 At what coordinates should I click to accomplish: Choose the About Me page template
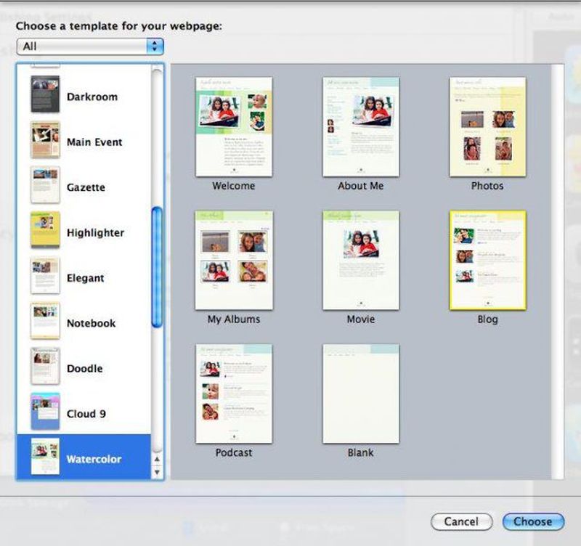pyautogui.click(x=361, y=127)
